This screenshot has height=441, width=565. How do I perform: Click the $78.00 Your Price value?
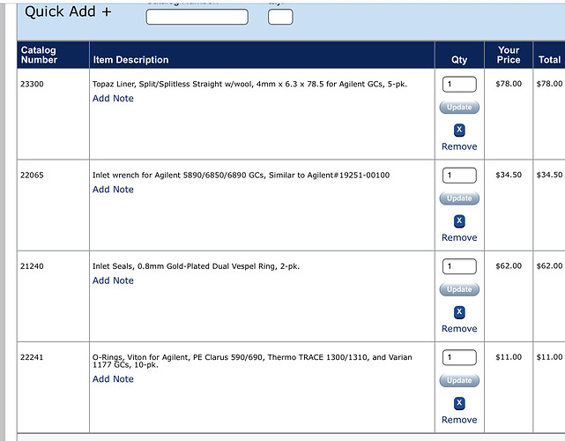point(509,84)
